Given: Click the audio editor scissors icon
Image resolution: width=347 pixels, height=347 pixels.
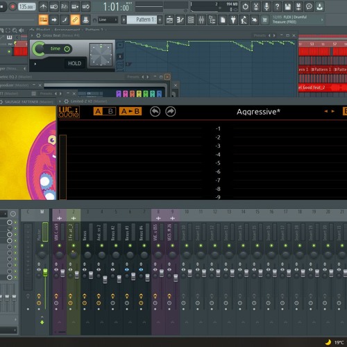Looking at the screenshot, I should click(256, 7).
